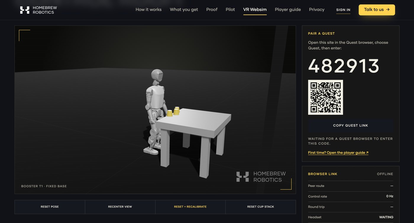Open the Proof nav item
Screen dimensions: 414x223
tap(212, 9)
